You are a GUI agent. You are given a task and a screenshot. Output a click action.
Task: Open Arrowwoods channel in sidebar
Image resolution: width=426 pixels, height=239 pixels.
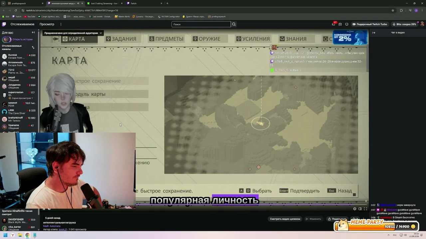(x=19, y=64)
